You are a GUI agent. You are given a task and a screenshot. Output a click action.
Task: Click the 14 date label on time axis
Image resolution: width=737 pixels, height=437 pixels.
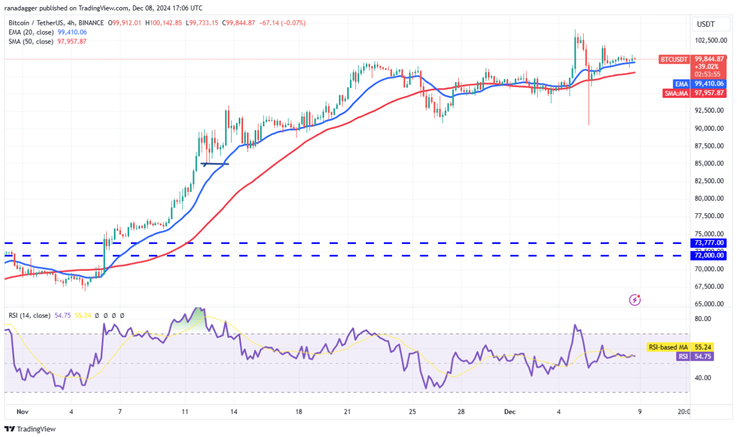tap(234, 411)
